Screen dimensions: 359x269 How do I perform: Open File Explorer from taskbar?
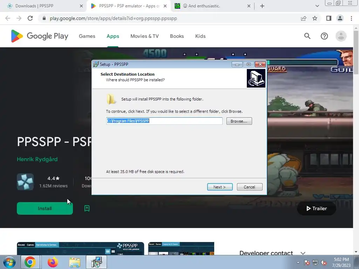coord(75,263)
